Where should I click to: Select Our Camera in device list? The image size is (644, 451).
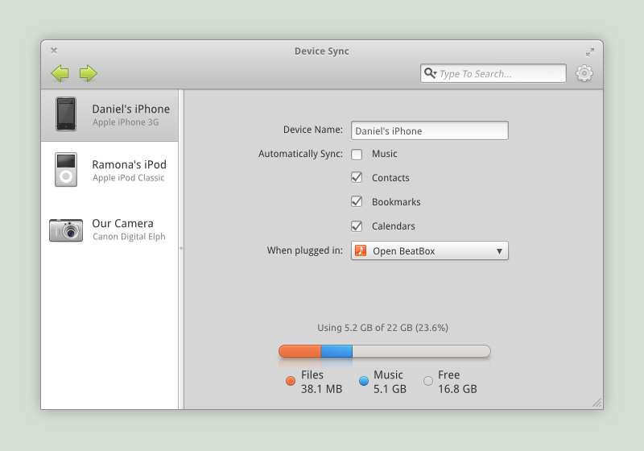pyautogui.click(x=109, y=230)
